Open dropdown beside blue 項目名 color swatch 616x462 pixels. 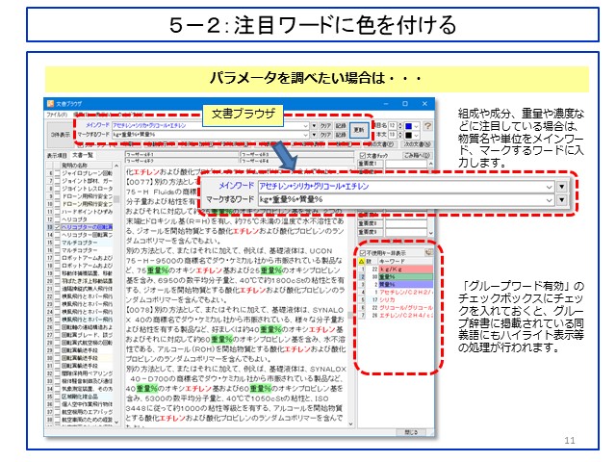click(x=416, y=126)
